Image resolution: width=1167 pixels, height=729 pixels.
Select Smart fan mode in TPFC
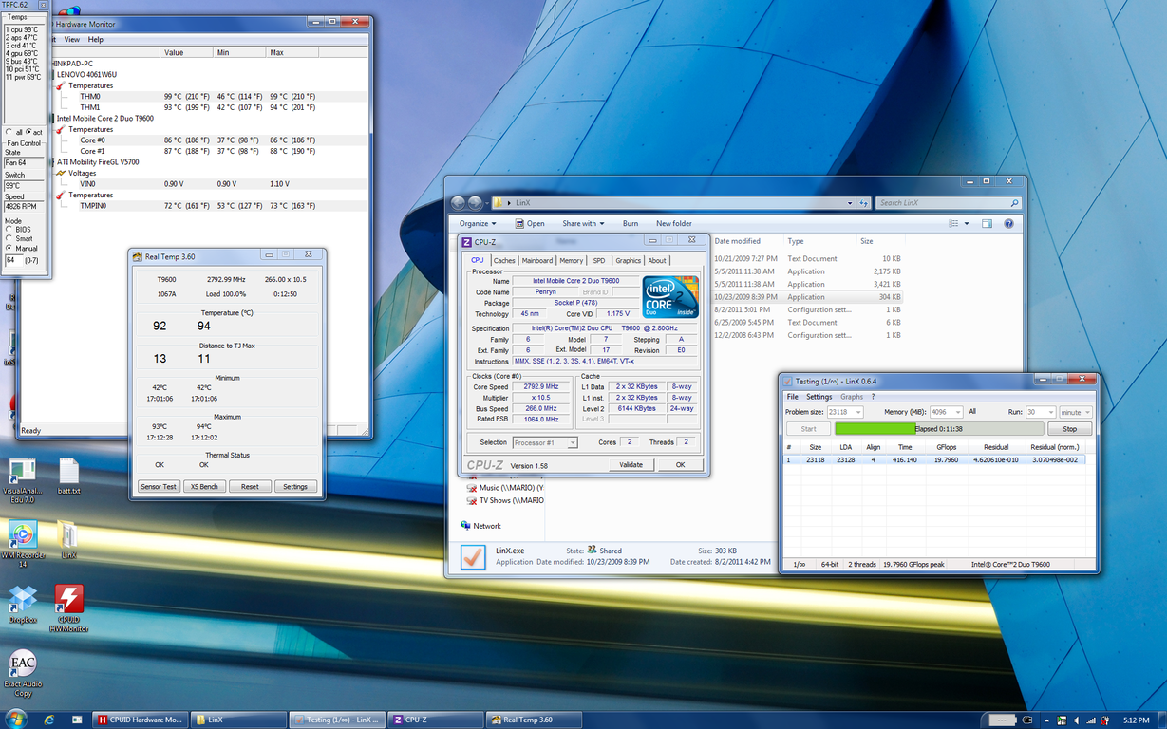(x=9, y=238)
